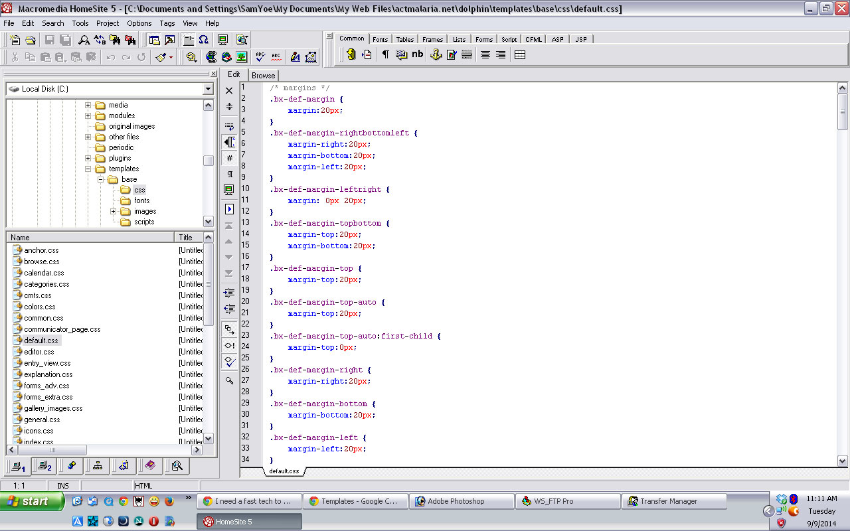This screenshot has height=531, width=850.
Task: Toggle line numbers with the # gutter button
Action: [229, 159]
